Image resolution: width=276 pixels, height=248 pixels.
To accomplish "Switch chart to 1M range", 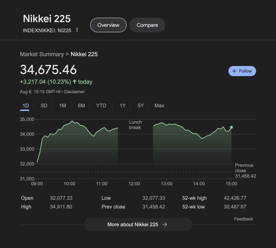I will coord(63,106).
